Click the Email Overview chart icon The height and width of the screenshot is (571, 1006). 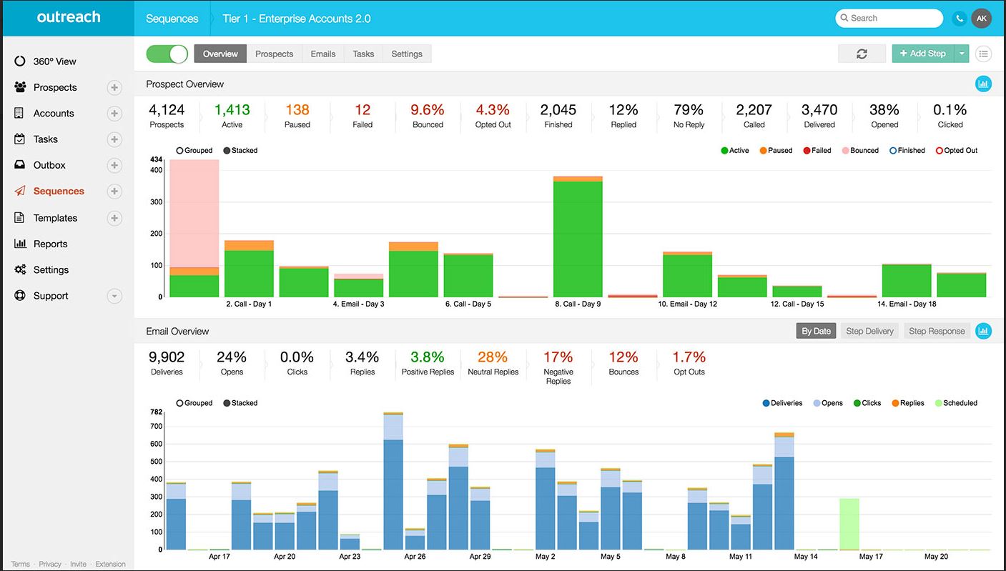click(983, 331)
